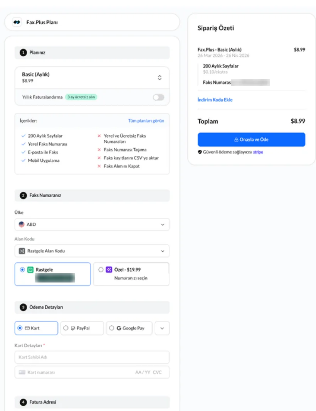Click the 3 ay ücretsiz alın badge

(81, 97)
